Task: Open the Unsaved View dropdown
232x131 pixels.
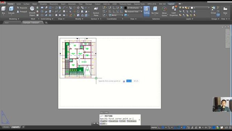Action: click(x=133, y=11)
